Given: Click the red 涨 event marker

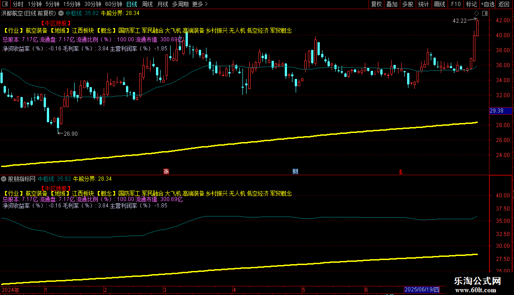Looking at the screenshot, I should click(x=166, y=172).
